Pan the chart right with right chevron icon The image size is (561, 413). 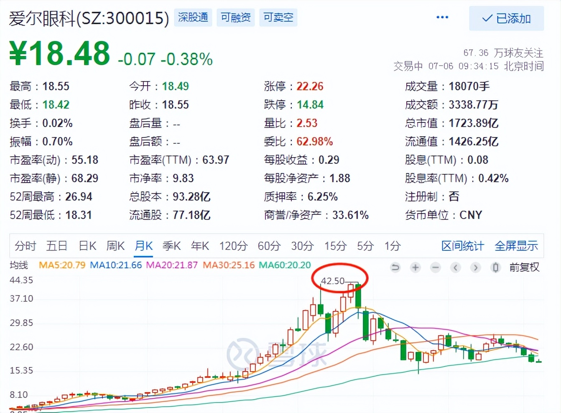475,268
